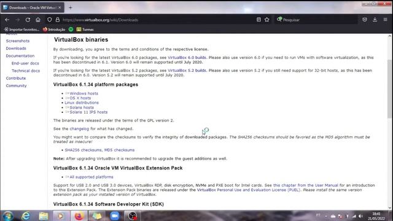Open Windows Media Player on taskbar

point(61,215)
